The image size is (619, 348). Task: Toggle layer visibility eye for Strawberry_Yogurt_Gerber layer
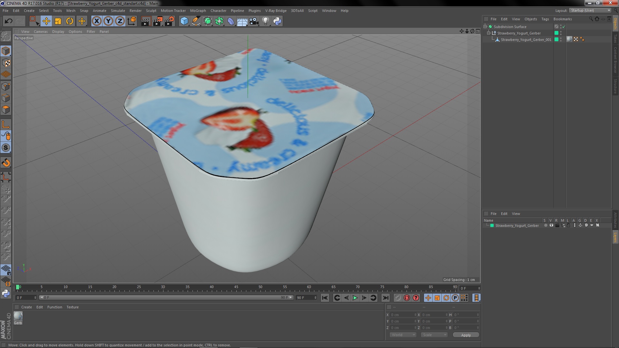tap(551, 225)
